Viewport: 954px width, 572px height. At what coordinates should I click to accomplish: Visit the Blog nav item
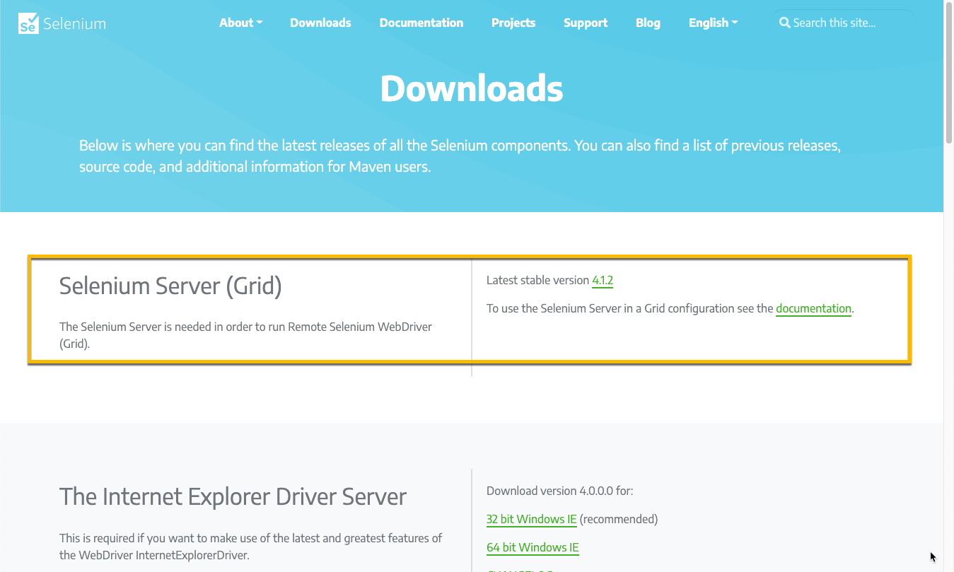[x=648, y=23]
